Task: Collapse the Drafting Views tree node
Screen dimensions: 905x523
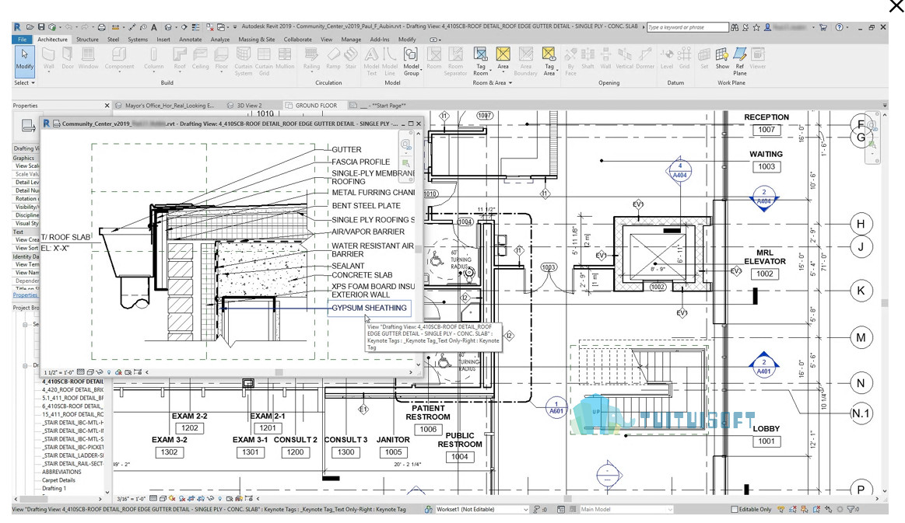Action: tap(26, 365)
